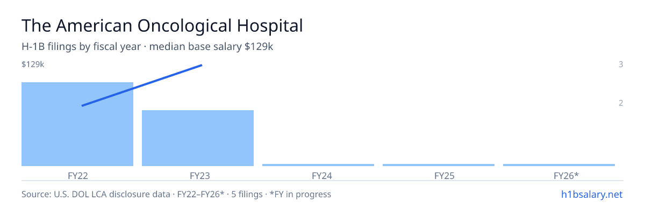Click the FY23 axis label
The height and width of the screenshot is (215, 645).
point(198,176)
